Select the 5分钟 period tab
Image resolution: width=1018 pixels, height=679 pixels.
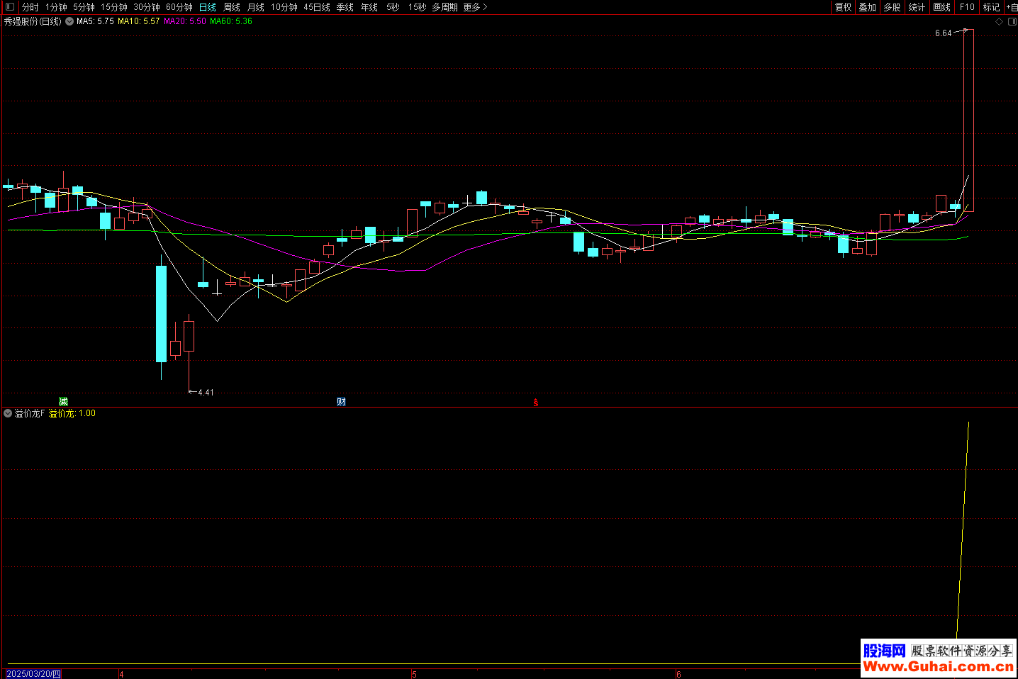pos(84,7)
